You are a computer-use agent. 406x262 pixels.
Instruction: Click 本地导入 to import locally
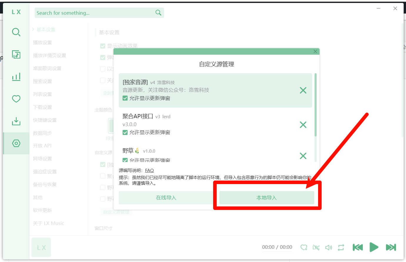266,198
